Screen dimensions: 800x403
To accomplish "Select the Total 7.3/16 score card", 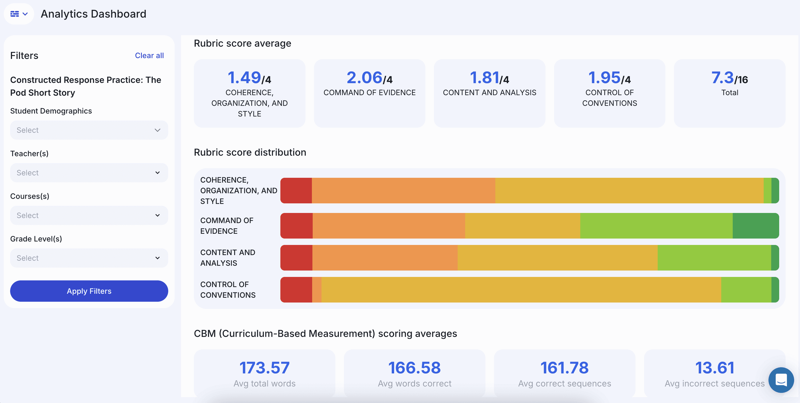I will 729,93.
